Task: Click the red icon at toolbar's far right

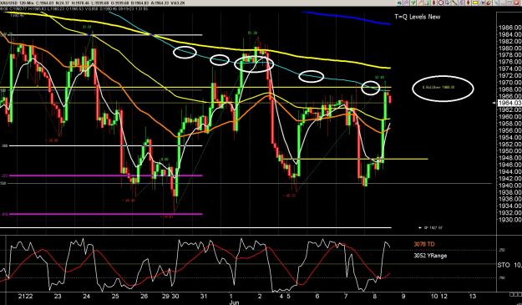Action: coord(516,3)
